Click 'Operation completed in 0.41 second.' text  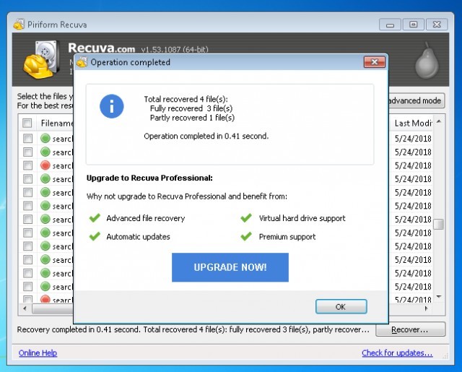tap(206, 137)
